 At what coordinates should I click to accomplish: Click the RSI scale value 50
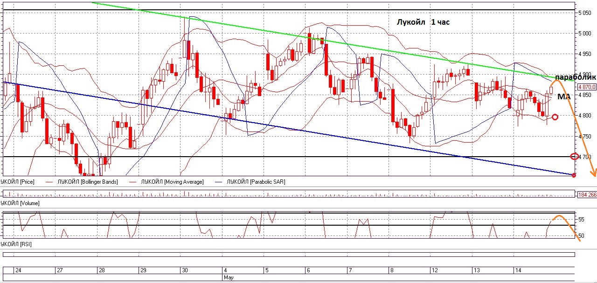582,235
